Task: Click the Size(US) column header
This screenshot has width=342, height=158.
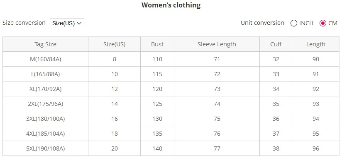Action: pos(114,44)
